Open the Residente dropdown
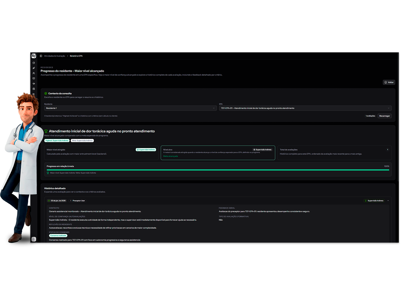Screen dimensions: 413x287 click(130, 108)
